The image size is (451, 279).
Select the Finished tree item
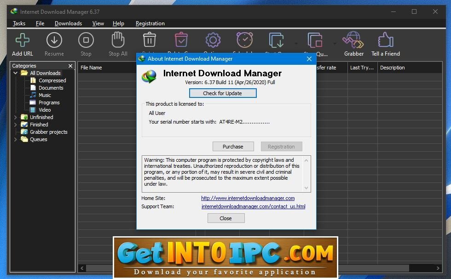point(39,125)
